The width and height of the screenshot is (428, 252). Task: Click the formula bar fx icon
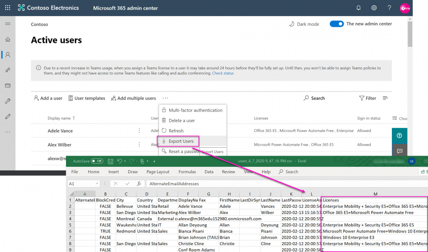tap(139, 184)
